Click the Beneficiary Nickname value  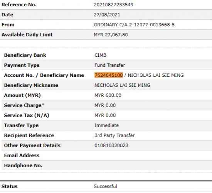122,85
